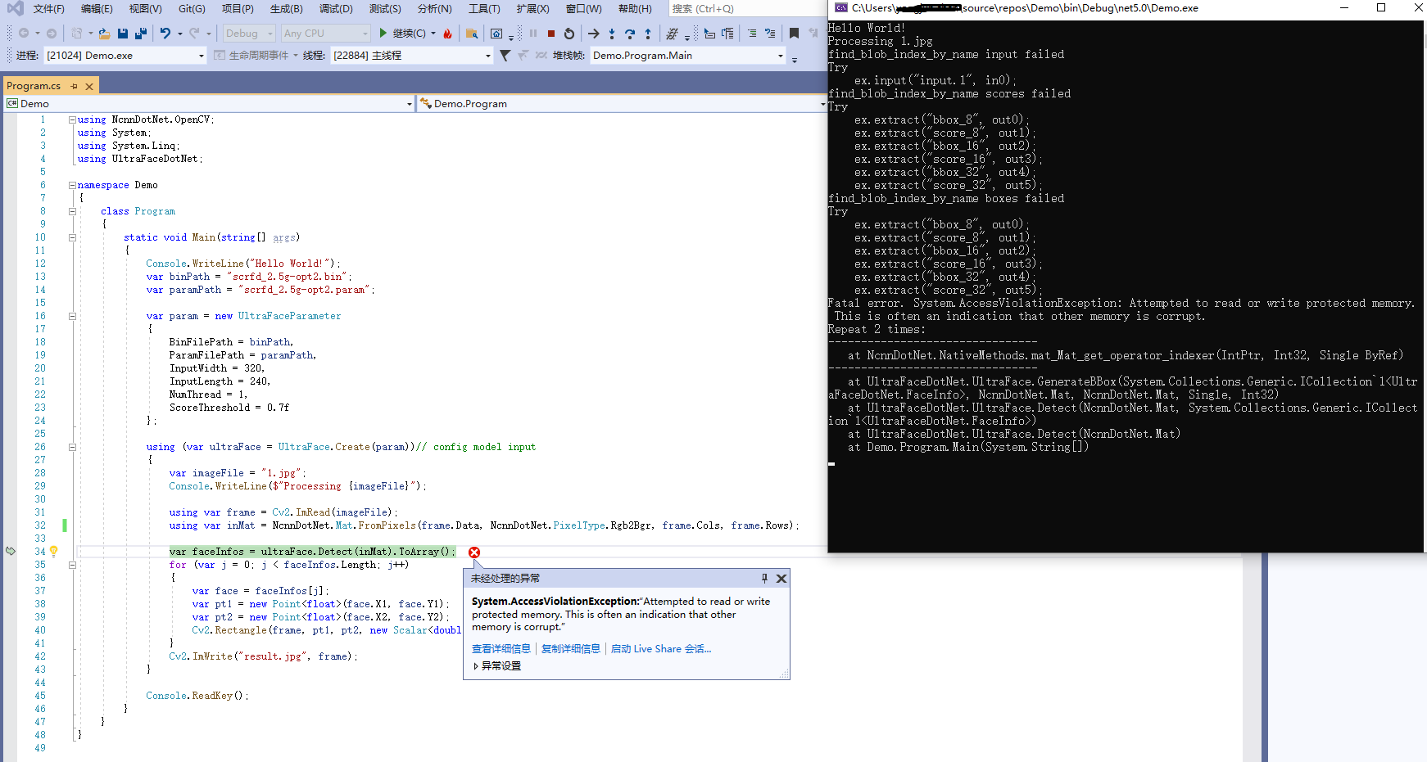Toggle a bookmark with the bookmark icon
The width and height of the screenshot is (1427, 762).
[792, 34]
